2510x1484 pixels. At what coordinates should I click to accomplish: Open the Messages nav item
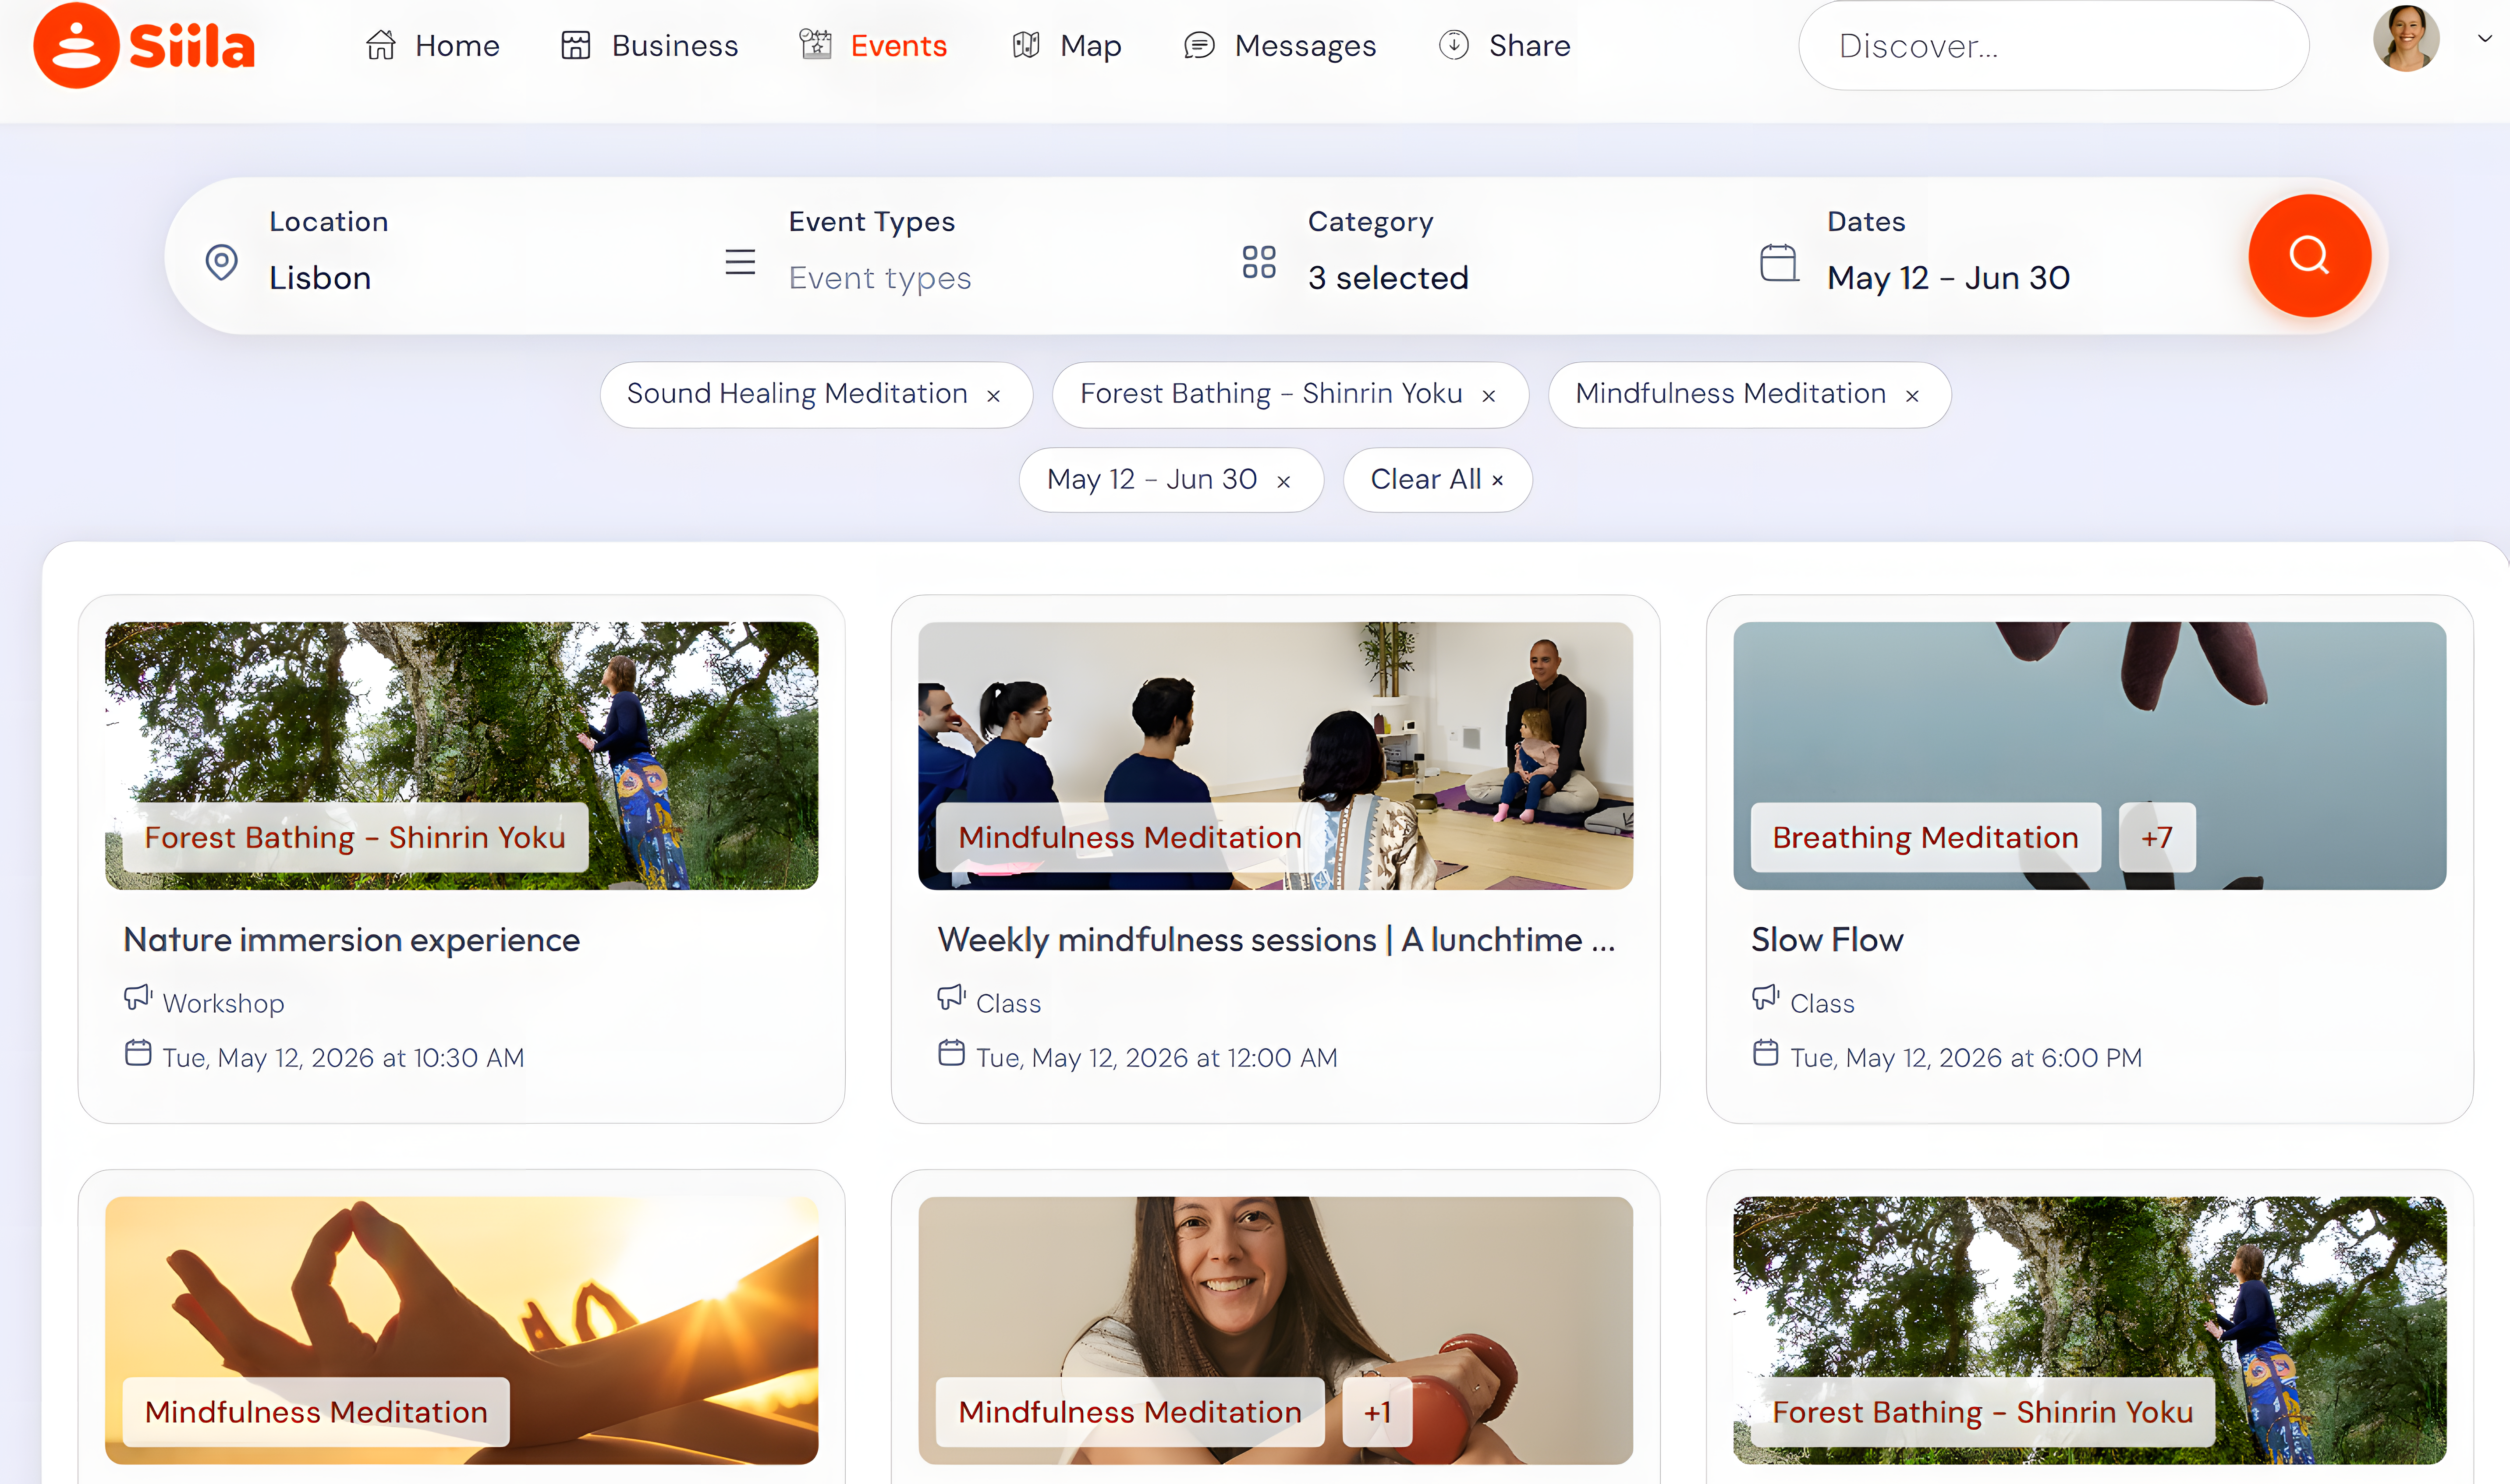click(x=1280, y=46)
